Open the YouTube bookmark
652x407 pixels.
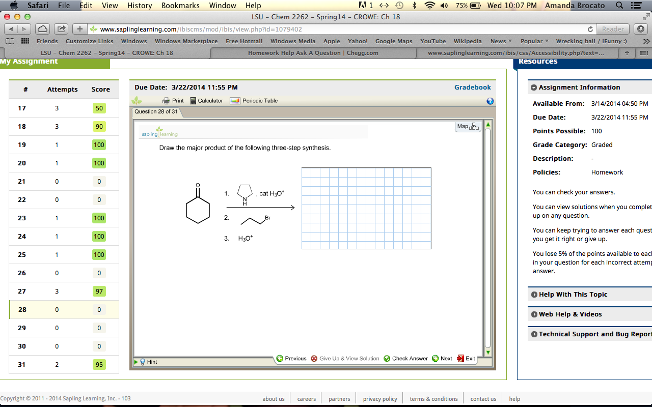[x=433, y=41]
